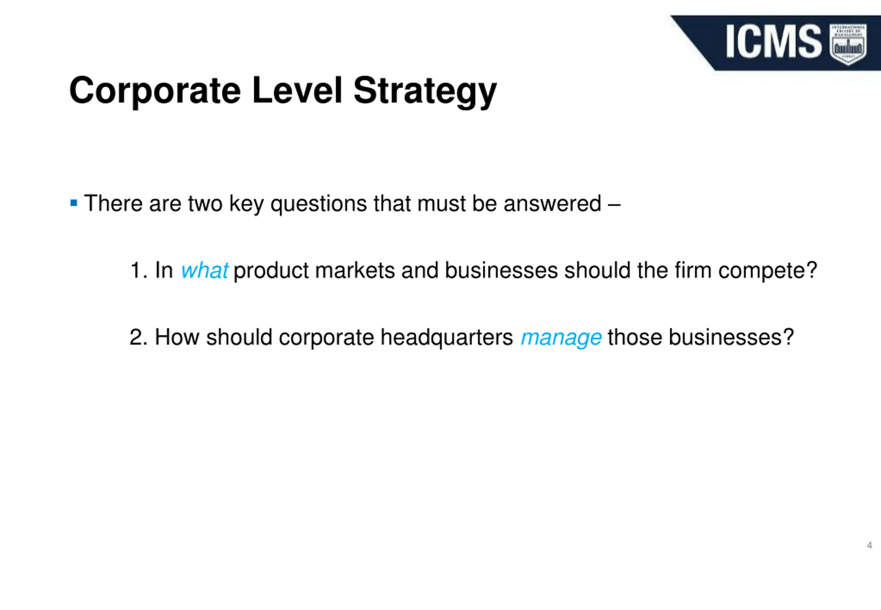This screenshot has height=610, width=881.
Task: Click the phrase 'those businesses?'
Action: tap(701, 337)
